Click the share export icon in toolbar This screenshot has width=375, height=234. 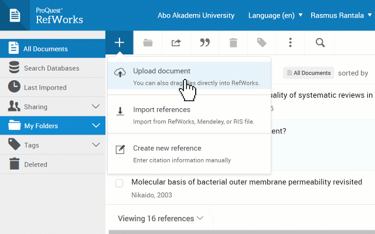point(176,43)
